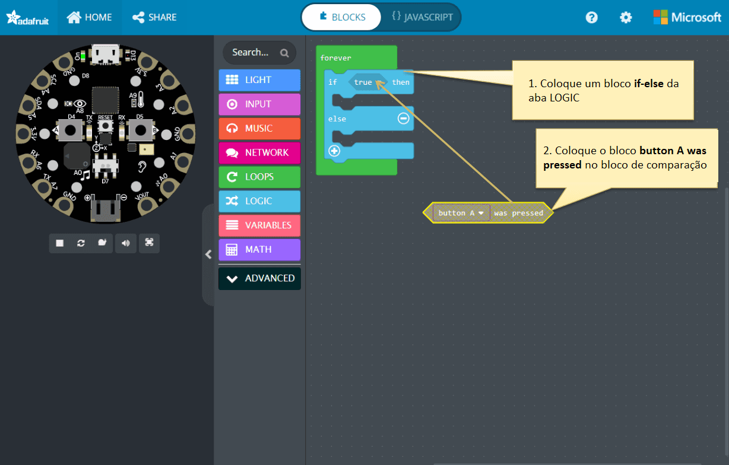The height and width of the screenshot is (465, 729).
Task: Switch to the JavaScript editor tab
Action: pos(422,17)
